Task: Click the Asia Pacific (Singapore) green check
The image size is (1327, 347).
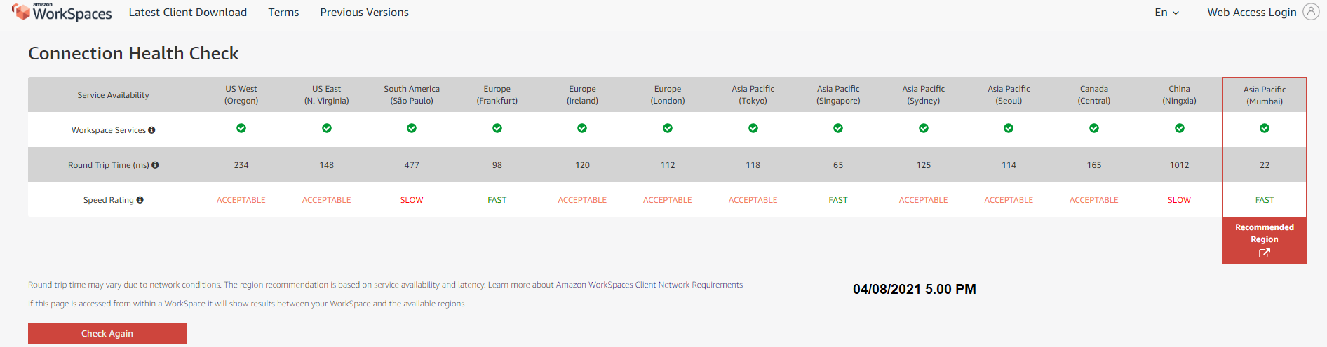Action: click(x=838, y=128)
